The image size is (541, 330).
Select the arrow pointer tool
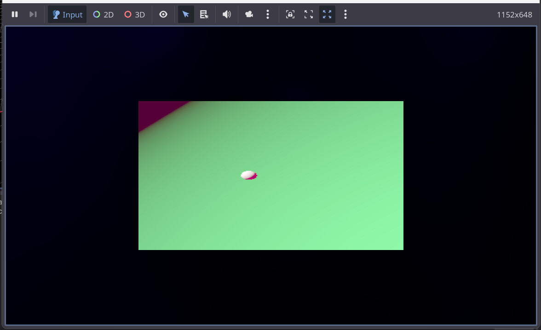tap(186, 14)
